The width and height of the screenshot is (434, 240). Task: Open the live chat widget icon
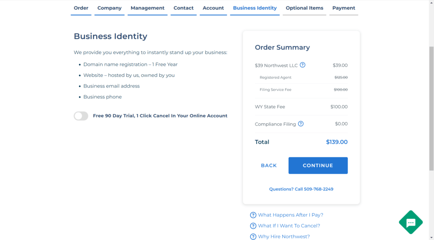coord(411,222)
